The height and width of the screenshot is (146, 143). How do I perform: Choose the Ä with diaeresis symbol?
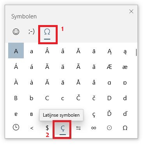coord(47,67)
